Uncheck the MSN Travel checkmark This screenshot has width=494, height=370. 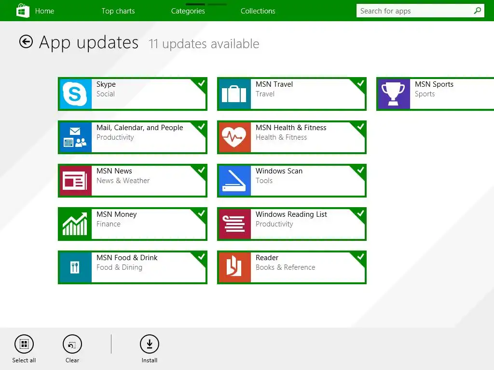(x=360, y=83)
